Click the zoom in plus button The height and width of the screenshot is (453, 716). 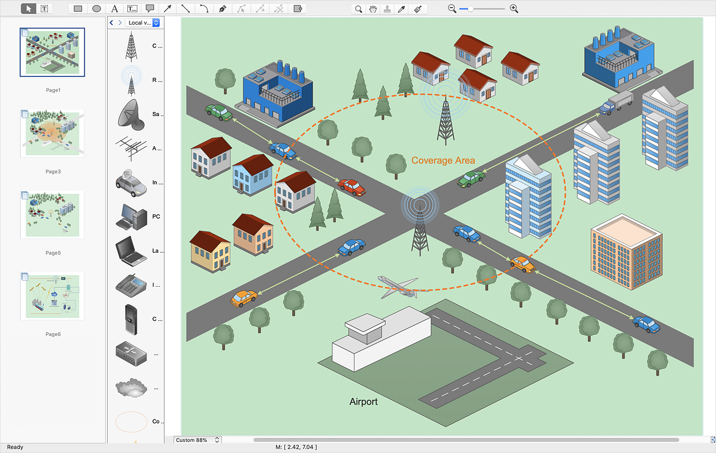click(x=514, y=9)
